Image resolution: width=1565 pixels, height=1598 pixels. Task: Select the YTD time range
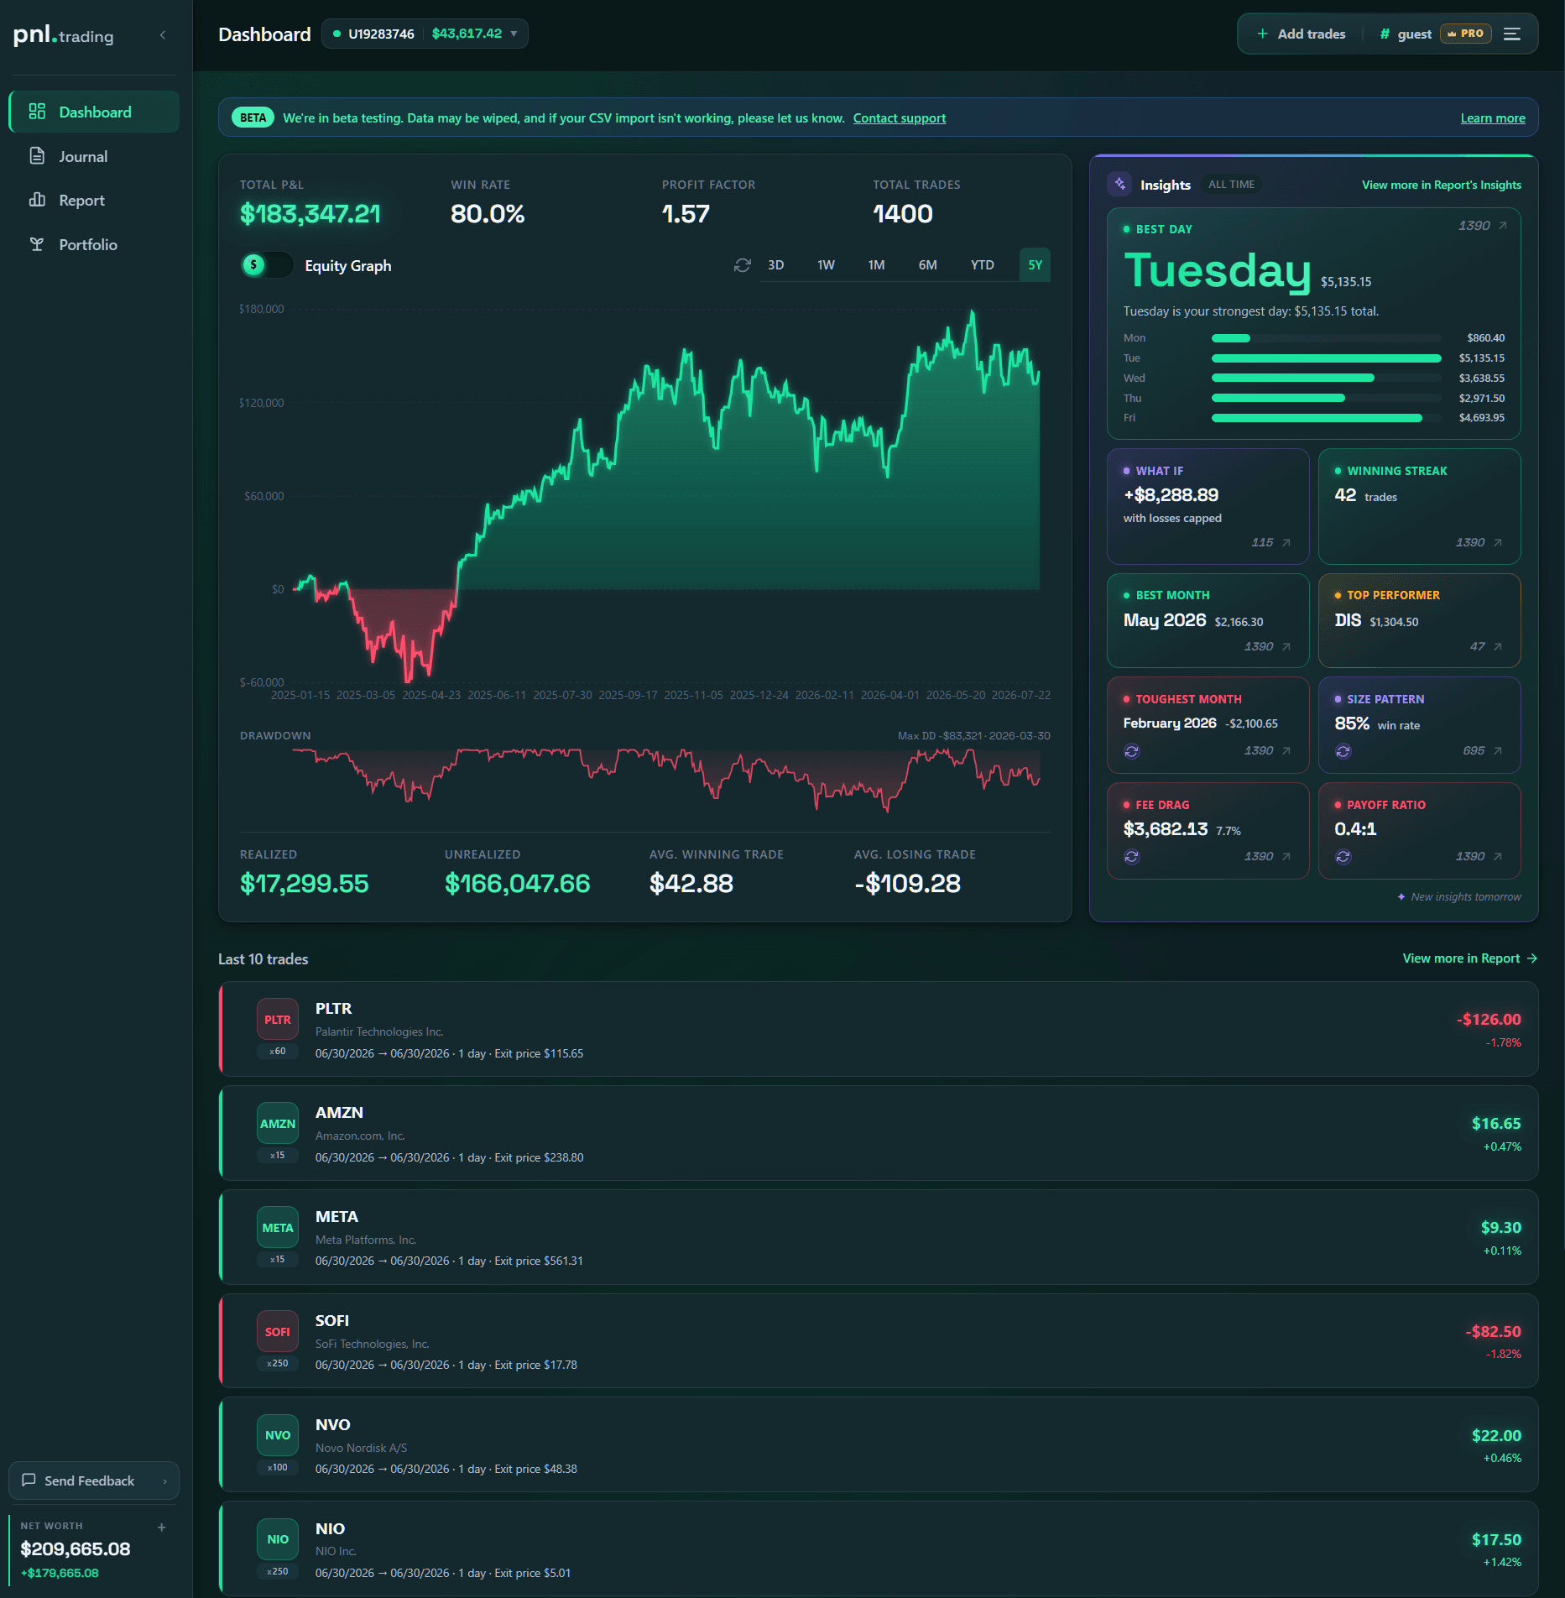point(983,265)
